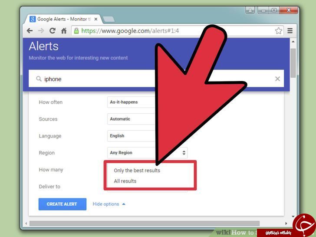The height and width of the screenshot is (237, 316).
Task: Open a new tab beside Google Alerts
Action: click(x=109, y=20)
